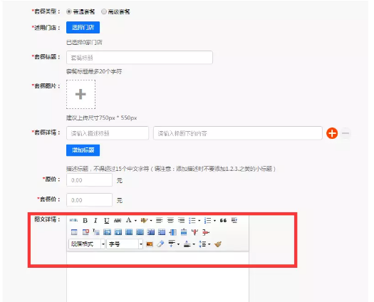Remove detail row with gray minus button
Viewport: 374px width, 302px height.
pyautogui.click(x=346, y=133)
